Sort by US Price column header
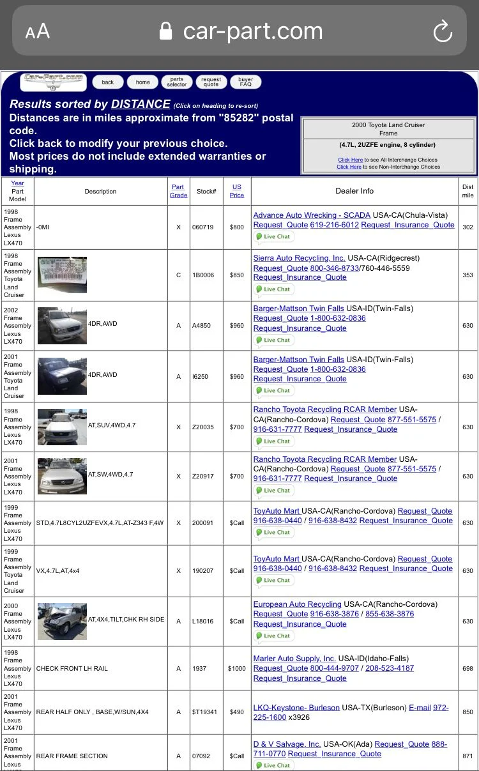Viewport: 479px width, 771px height. (x=237, y=191)
